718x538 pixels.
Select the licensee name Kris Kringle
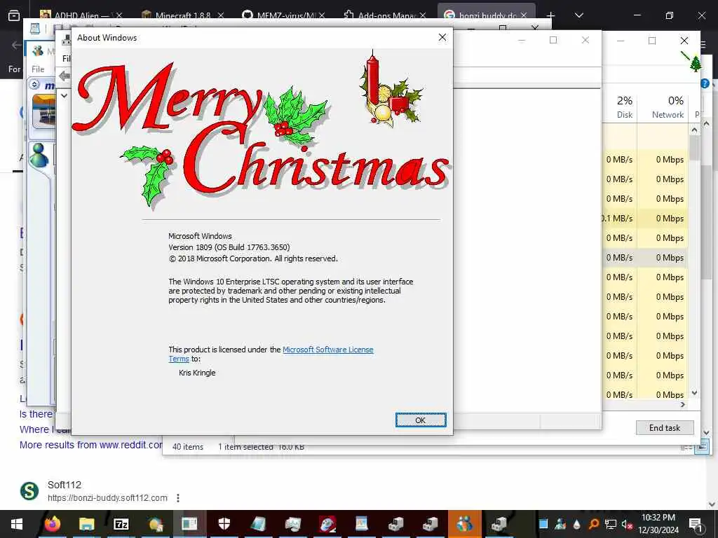(197, 373)
